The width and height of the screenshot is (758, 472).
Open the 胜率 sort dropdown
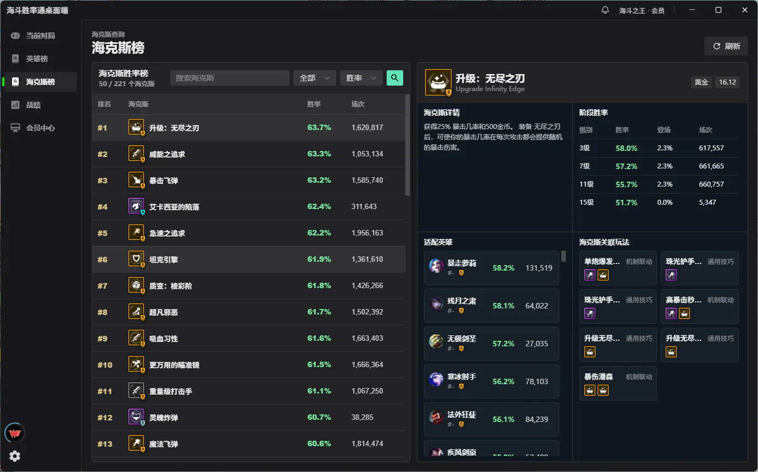[361, 78]
